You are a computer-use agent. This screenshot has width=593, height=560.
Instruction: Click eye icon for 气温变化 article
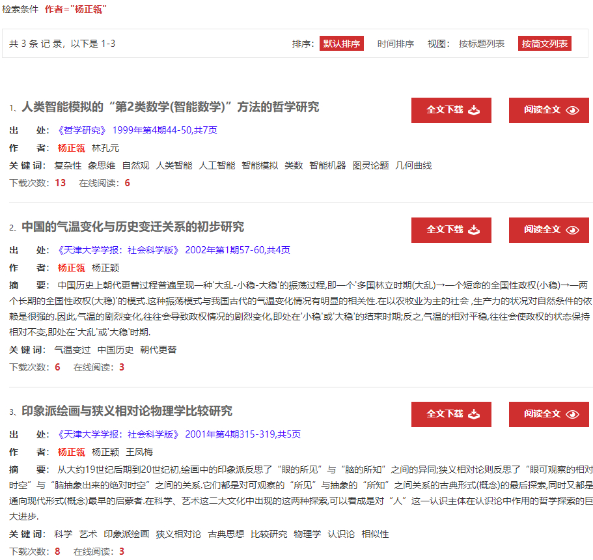[x=572, y=230]
